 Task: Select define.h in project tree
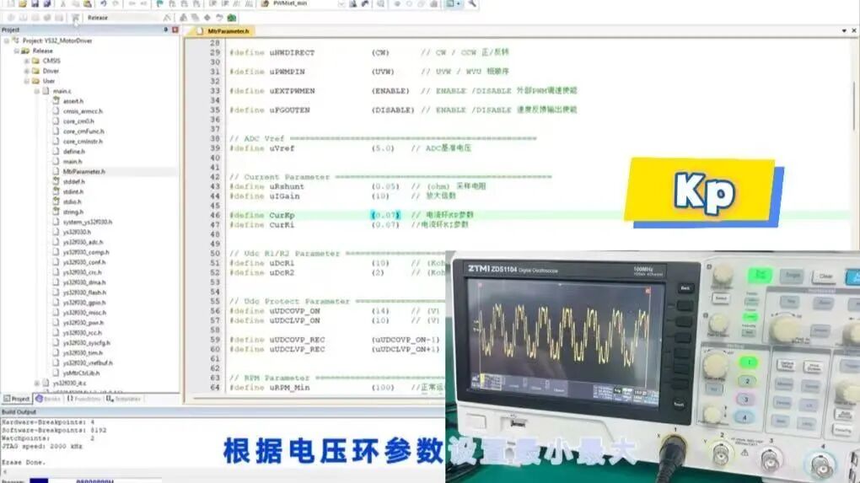[73, 152]
